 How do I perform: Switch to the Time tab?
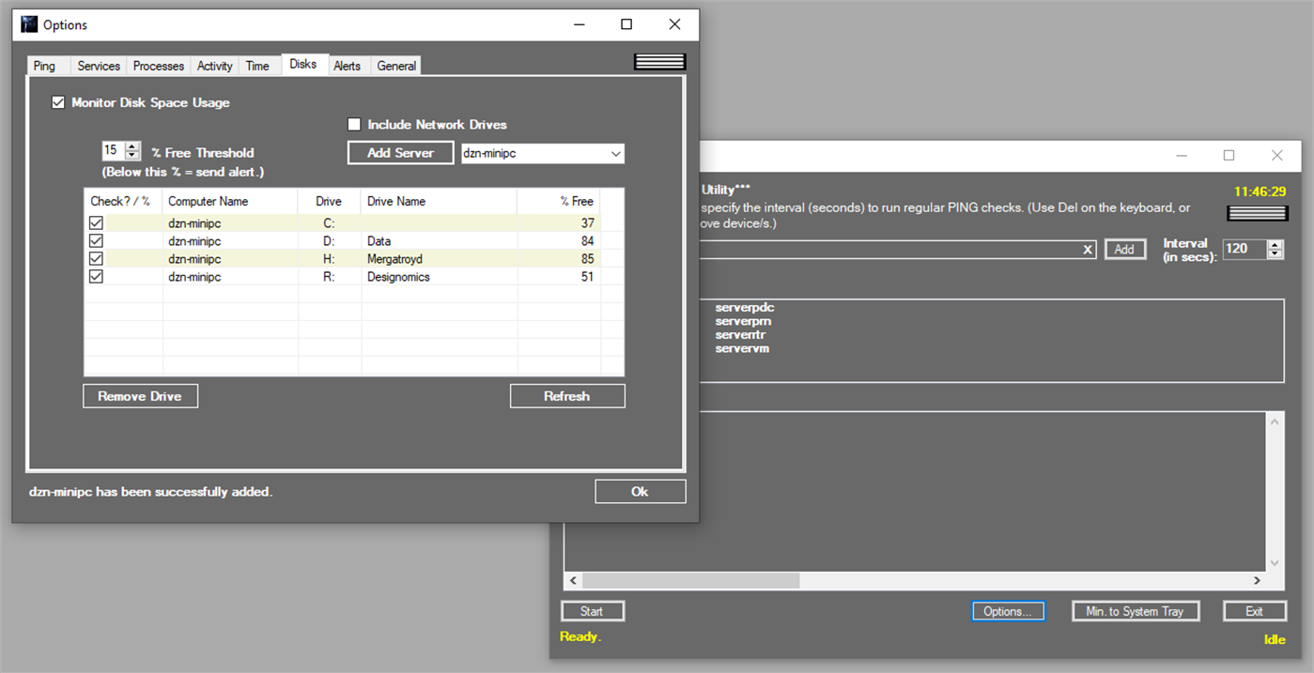coord(257,66)
